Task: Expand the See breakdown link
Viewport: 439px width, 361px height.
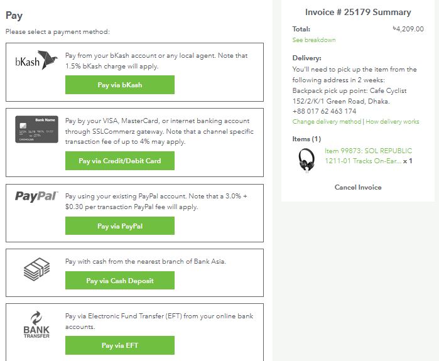Action: pyautogui.click(x=314, y=40)
